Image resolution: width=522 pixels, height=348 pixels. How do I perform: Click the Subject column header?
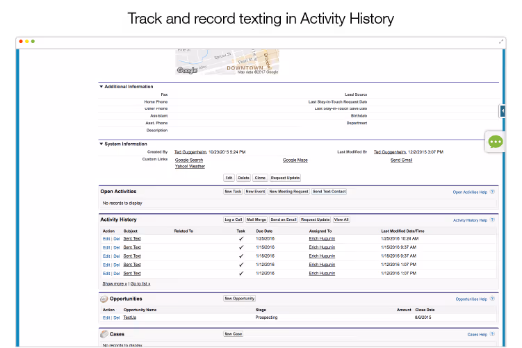click(x=131, y=231)
